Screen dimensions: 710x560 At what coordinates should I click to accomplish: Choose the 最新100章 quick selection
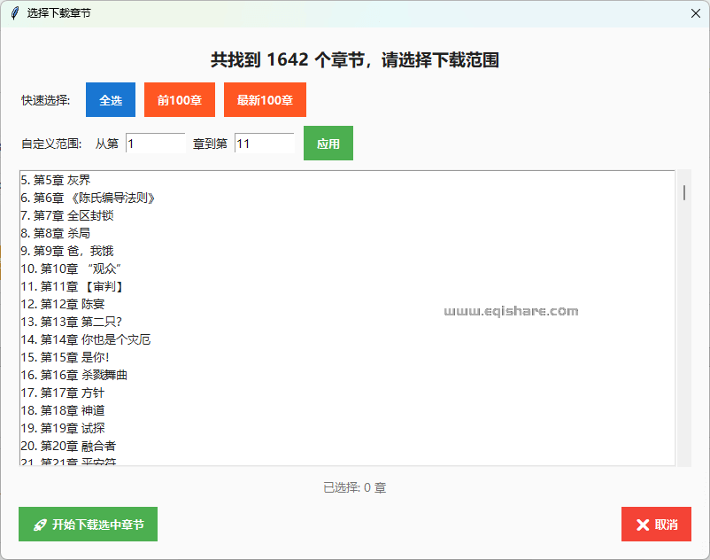[265, 99]
